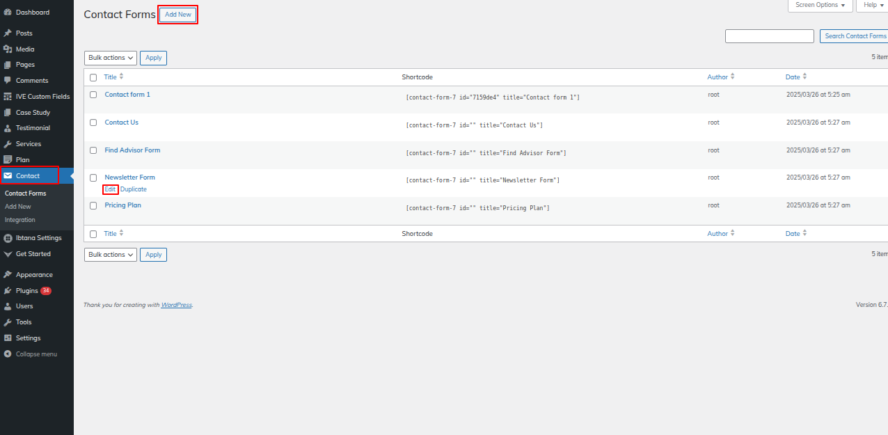Click the Media library icon
Image resolution: width=888 pixels, height=435 pixels.
(x=8, y=49)
